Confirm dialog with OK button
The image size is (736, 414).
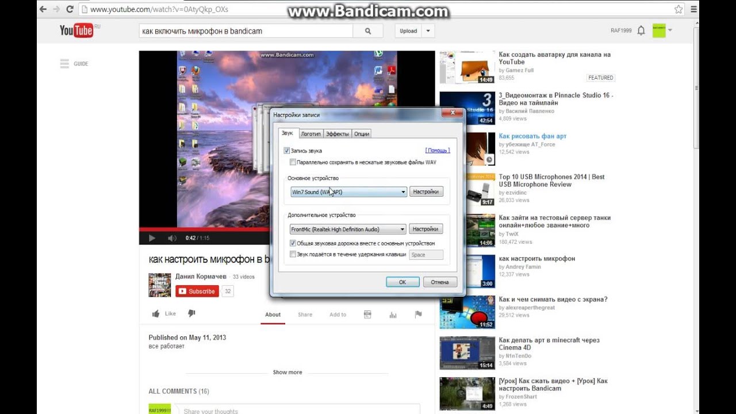(x=402, y=282)
